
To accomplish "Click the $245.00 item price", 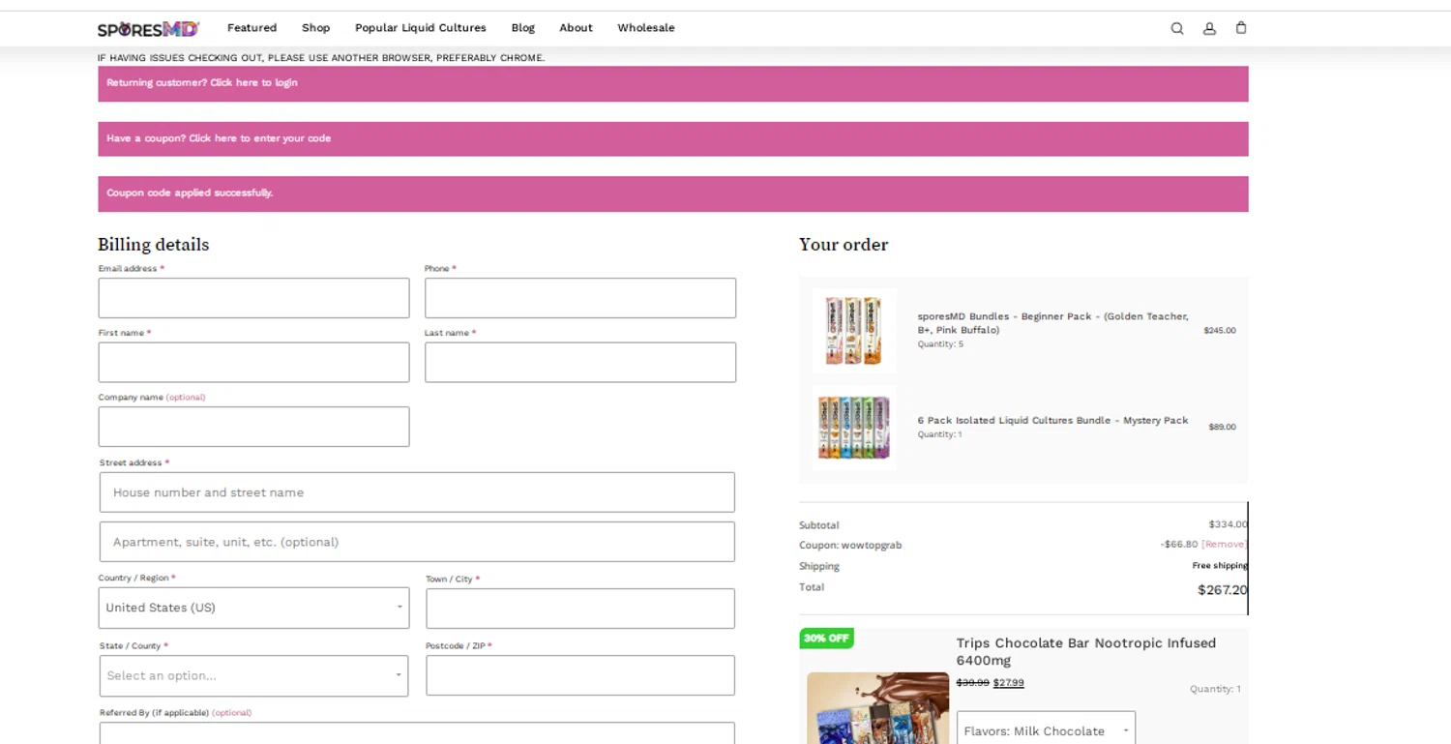I will click(x=1220, y=331).
